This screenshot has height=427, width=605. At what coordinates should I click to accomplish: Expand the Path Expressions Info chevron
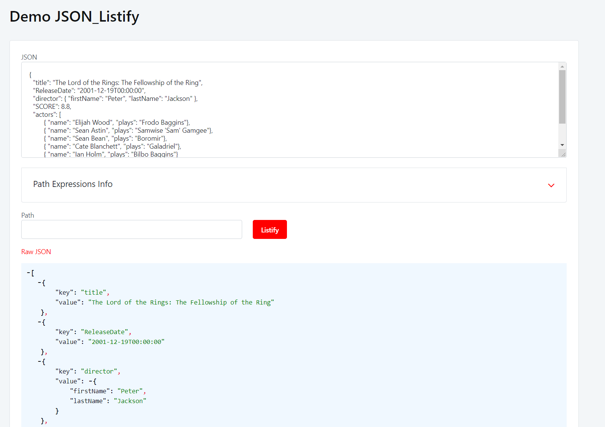point(551,185)
